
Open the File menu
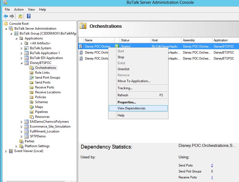pos(7,10)
